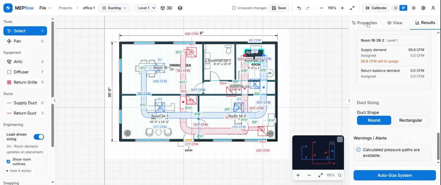
Task: Click the '95.8 CFM still to assign' warning
Action: pyautogui.click(x=380, y=61)
